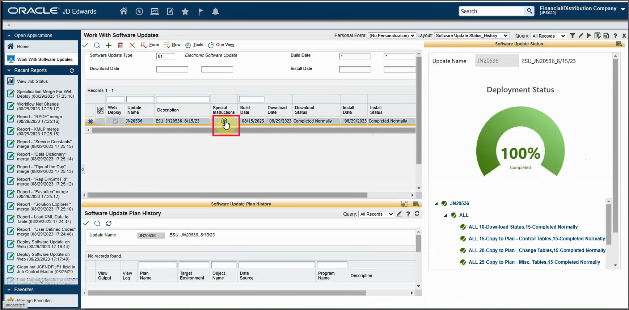This screenshot has height=310, width=629.
Task: Open the Tools menu
Action: (x=194, y=45)
